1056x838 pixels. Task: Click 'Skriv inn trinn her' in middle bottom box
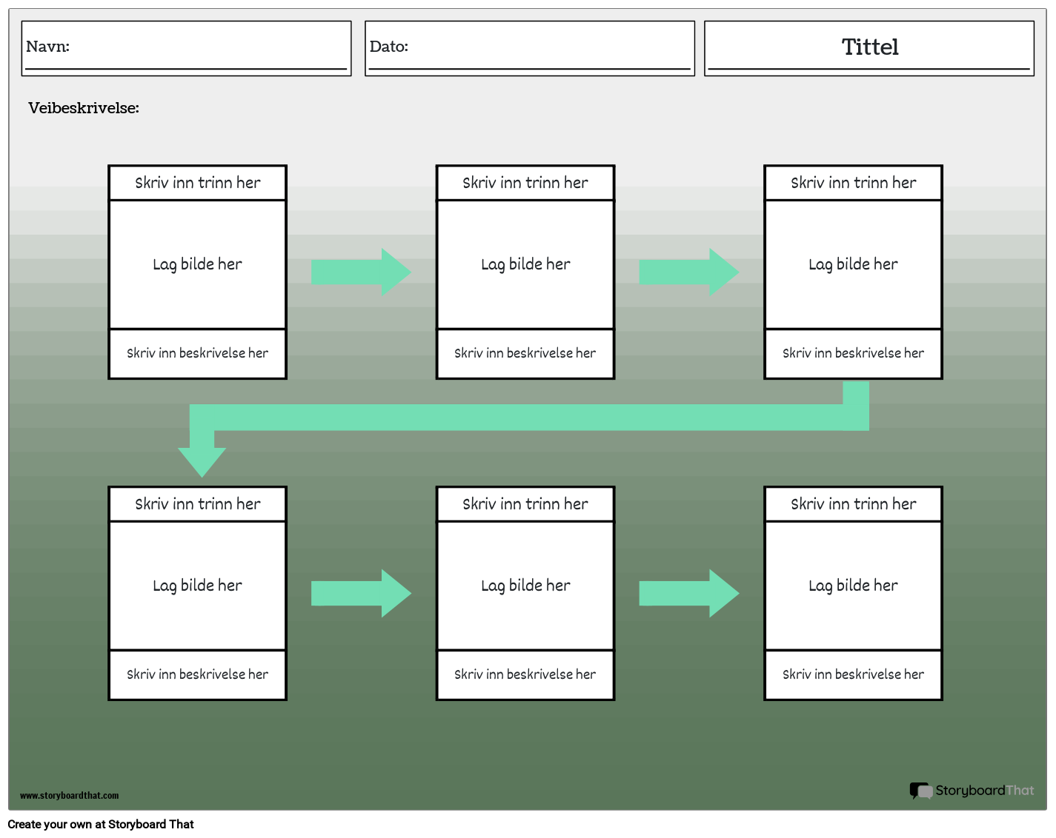[525, 503]
